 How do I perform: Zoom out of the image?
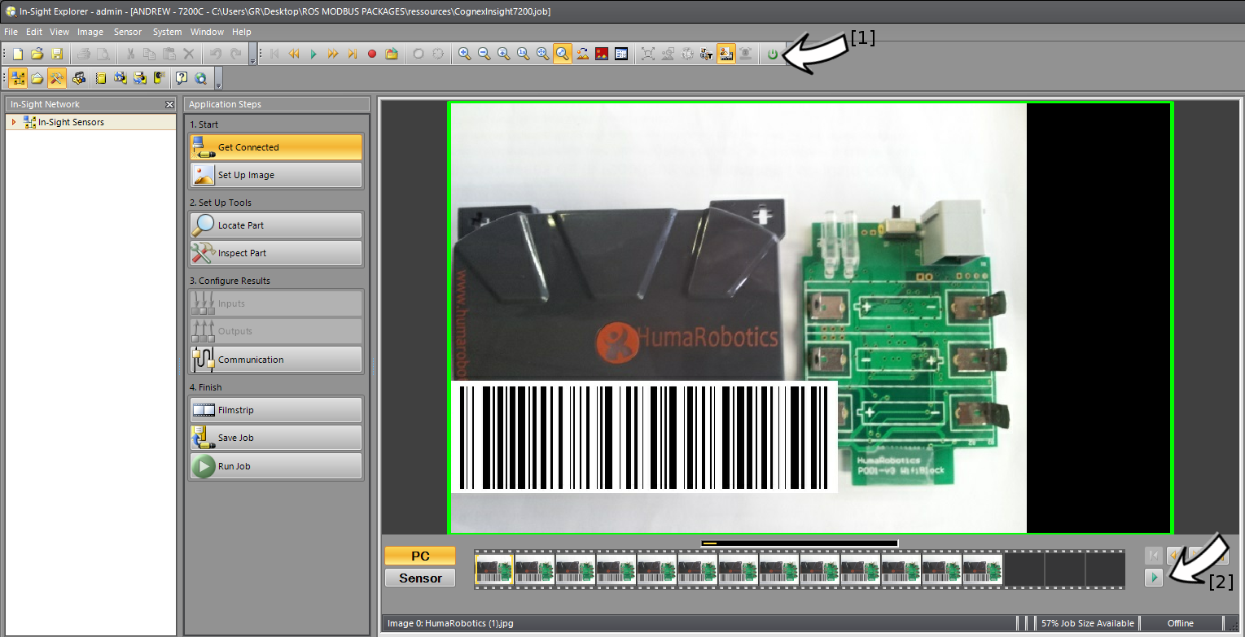[x=484, y=54]
